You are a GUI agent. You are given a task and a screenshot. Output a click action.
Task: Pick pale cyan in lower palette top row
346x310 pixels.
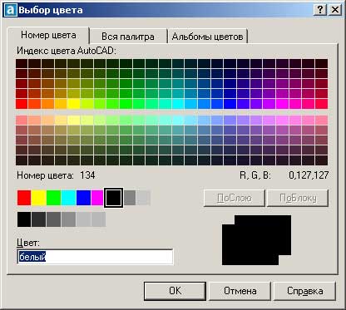tap(178, 121)
